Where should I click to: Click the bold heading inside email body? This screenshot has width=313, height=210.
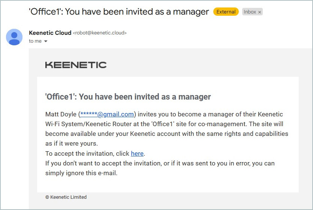128,97
